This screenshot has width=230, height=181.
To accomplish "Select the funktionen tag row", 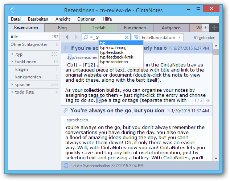I will click(x=34, y=62).
